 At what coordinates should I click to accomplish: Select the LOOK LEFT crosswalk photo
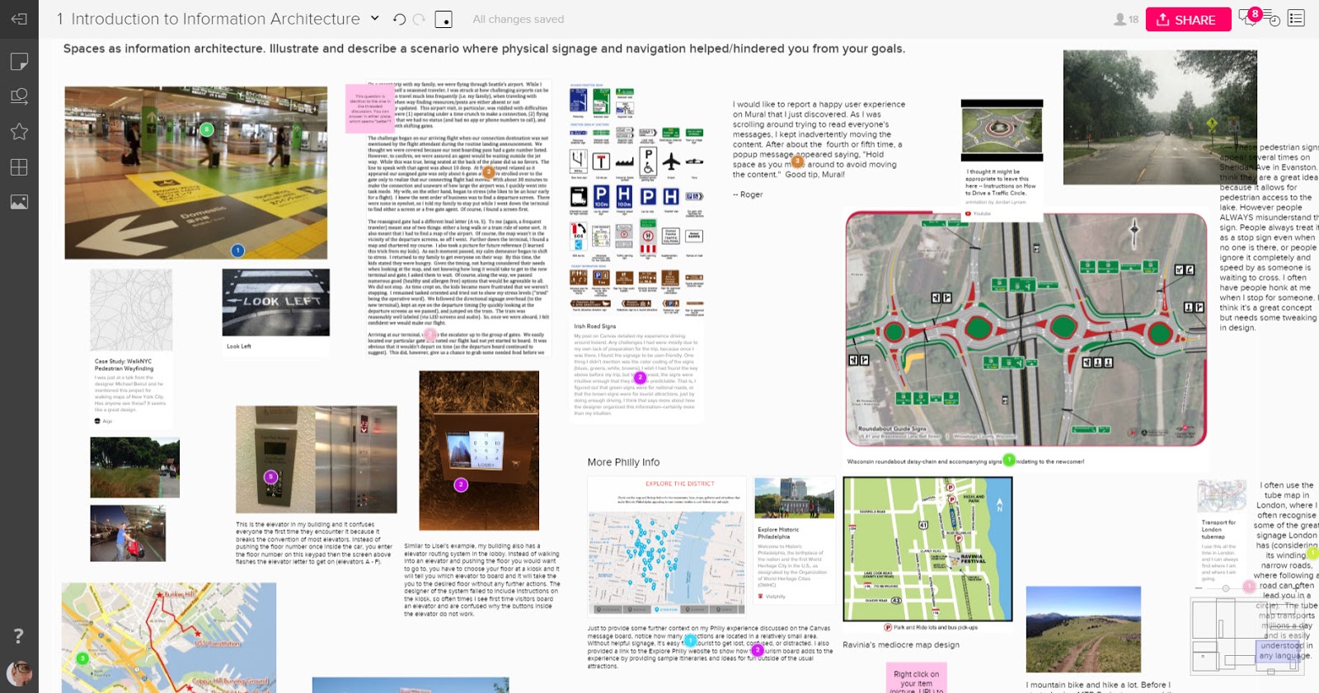tap(275, 302)
